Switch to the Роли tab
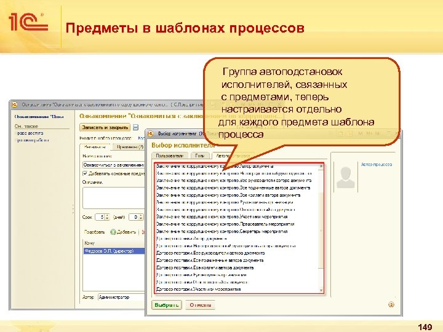Screen dimensions: 443x332 coord(200,156)
